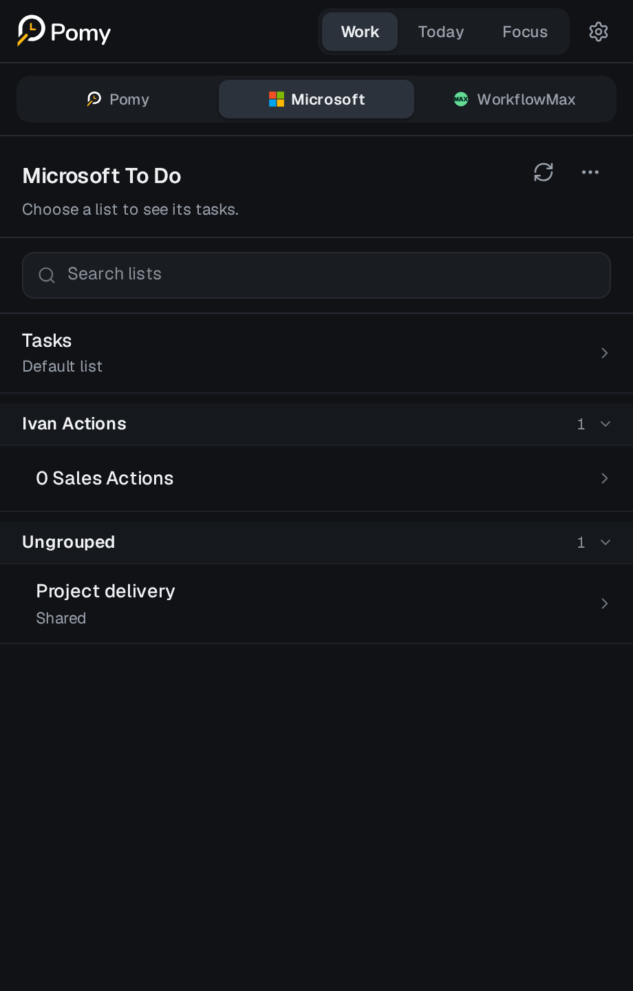This screenshot has height=991, width=633.
Task: Click the Pomy logo in header
Action: 64,32
